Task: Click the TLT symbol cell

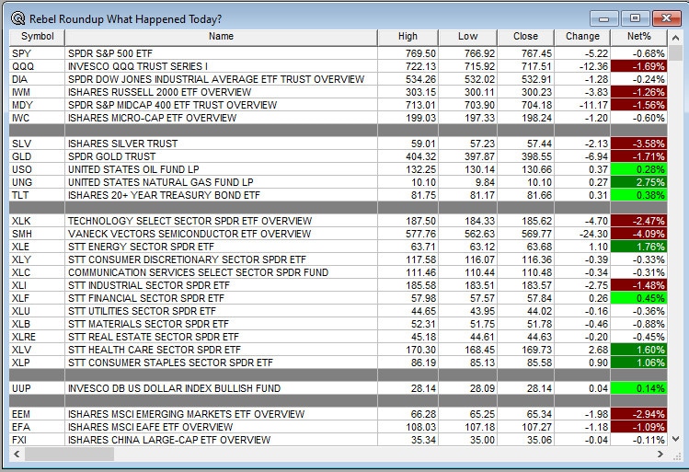Action: click(37, 195)
